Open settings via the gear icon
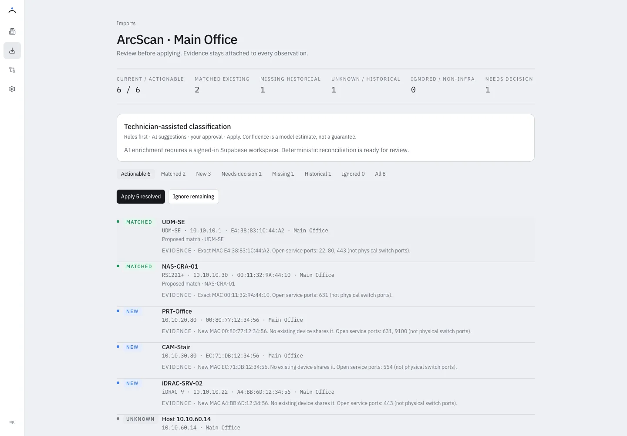The image size is (627, 436). coord(12,89)
